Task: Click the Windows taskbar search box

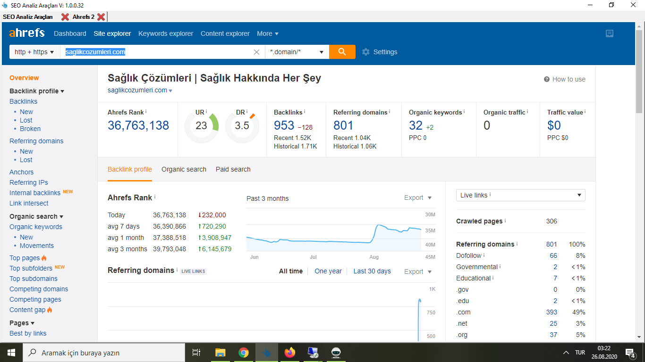Action: click(104, 353)
